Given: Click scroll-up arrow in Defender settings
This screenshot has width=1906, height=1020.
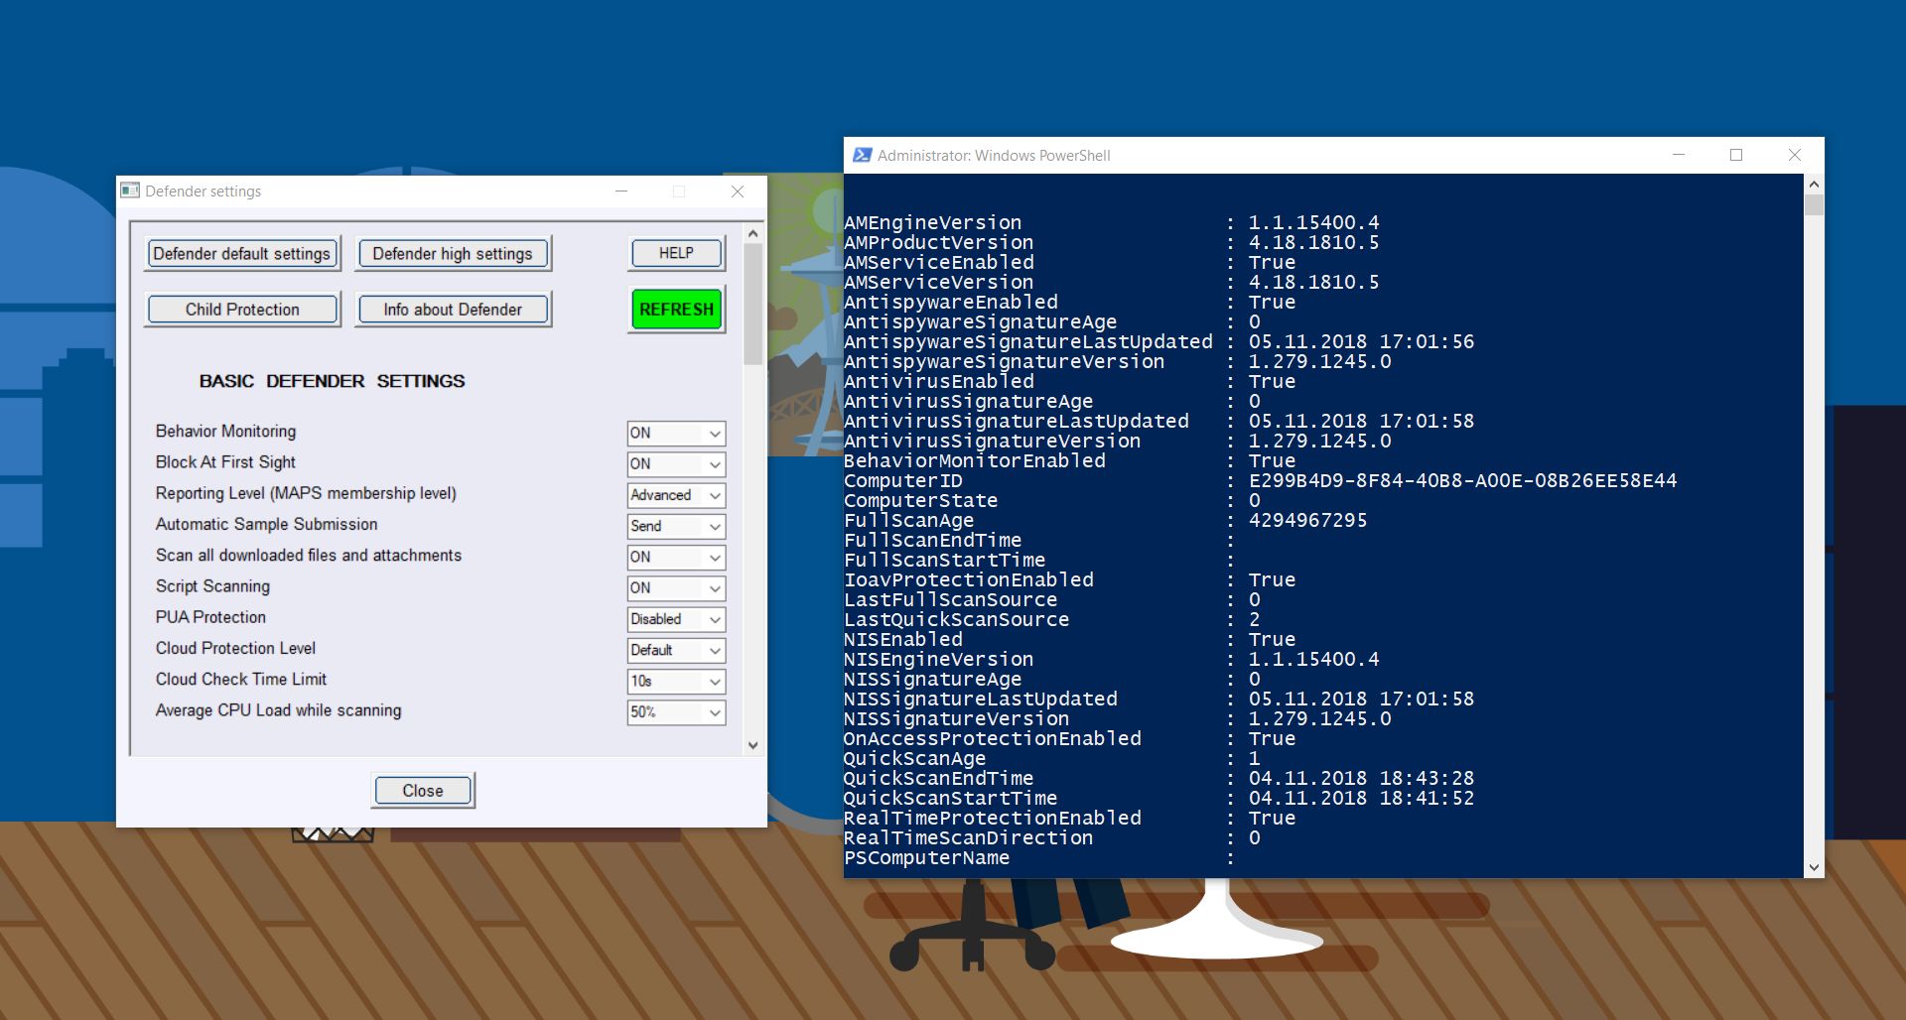Looking at the screenshot, I should pos(752,233).
